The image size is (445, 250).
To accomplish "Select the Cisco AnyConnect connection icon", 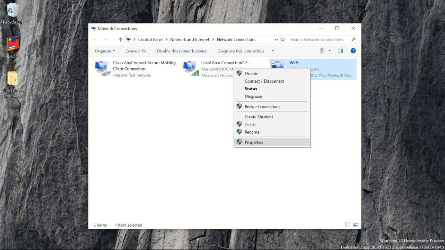I will pos(102,68).
